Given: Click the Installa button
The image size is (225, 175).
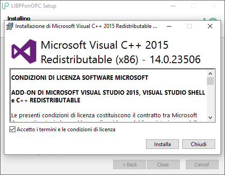Looking at the screenshot, I should point(162,144).
